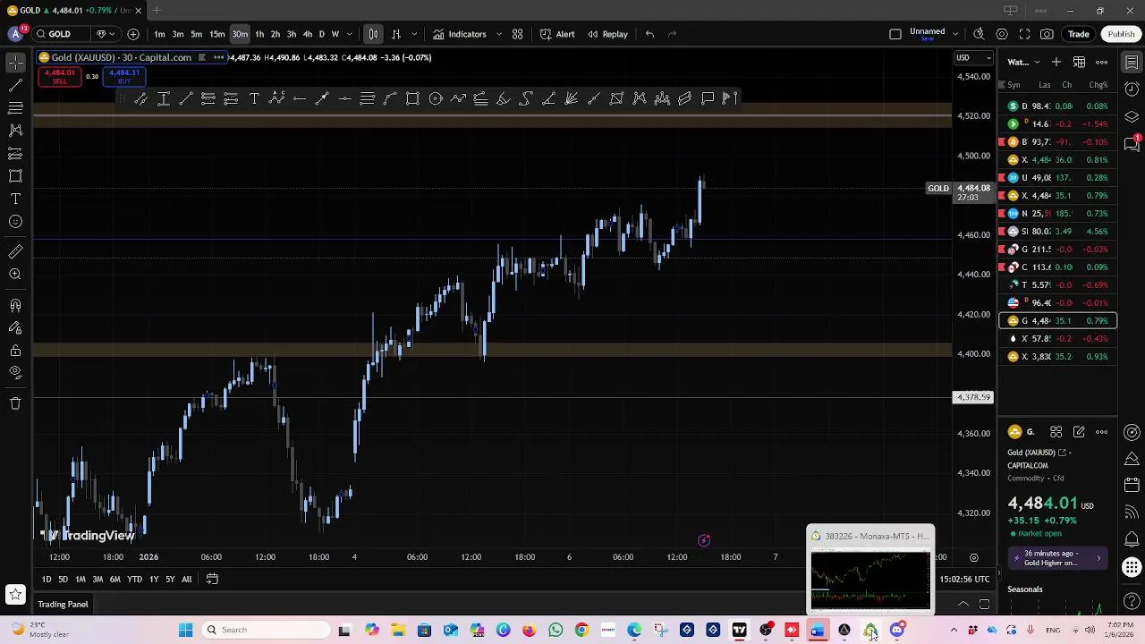Select the Windows taskbar Search box
Viewport: 1145px width, 644px height.
(266, 630)
